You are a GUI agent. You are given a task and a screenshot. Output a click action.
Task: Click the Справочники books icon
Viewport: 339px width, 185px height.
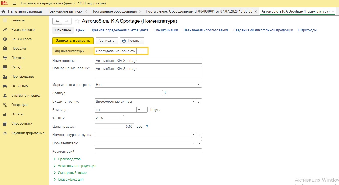pos(5,124)
